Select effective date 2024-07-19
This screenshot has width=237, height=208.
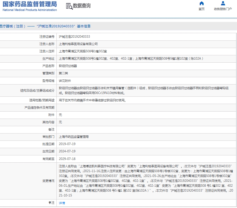(x=67, y=151)
